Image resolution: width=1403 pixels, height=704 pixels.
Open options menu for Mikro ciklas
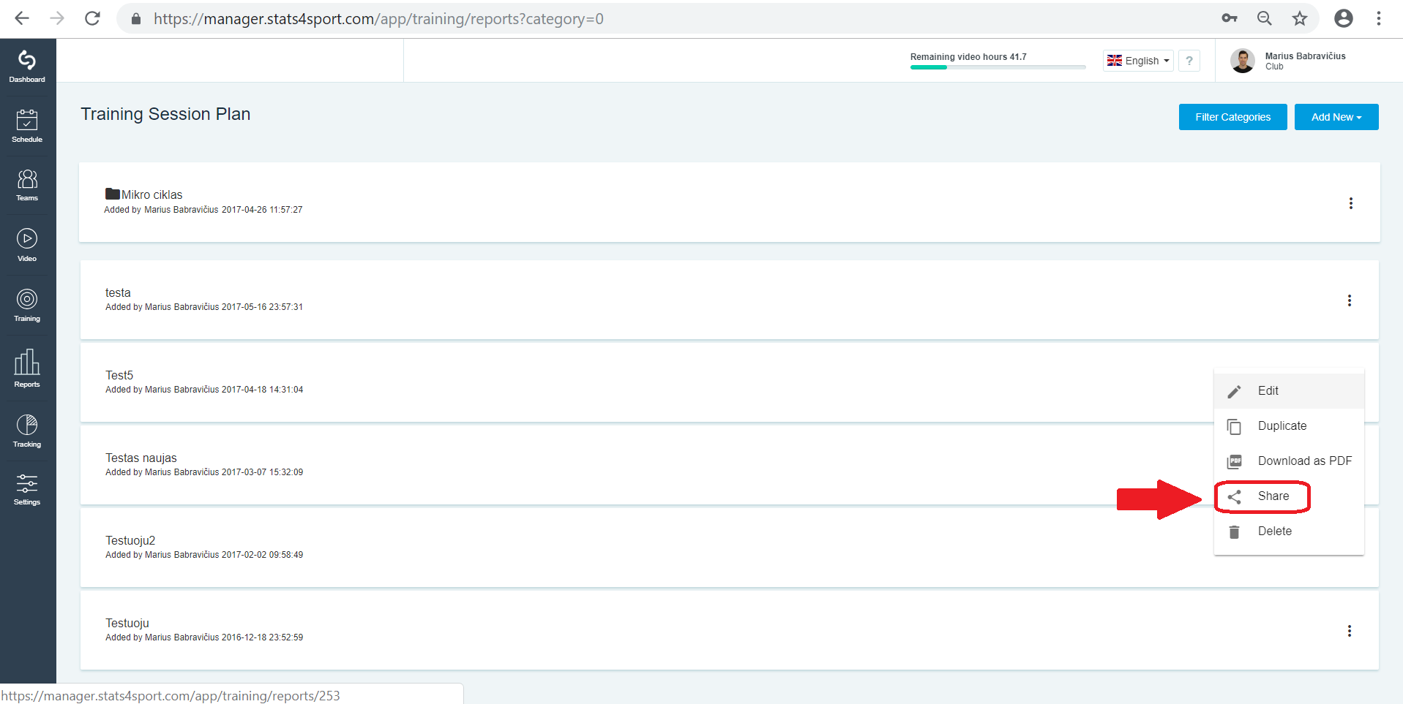pyautogui.click(x=1351, y=203)
